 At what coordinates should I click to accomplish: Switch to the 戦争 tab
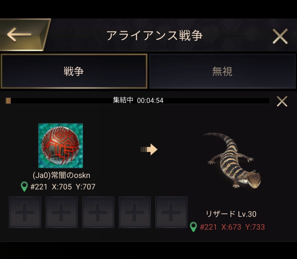click(x=74, y=71)
